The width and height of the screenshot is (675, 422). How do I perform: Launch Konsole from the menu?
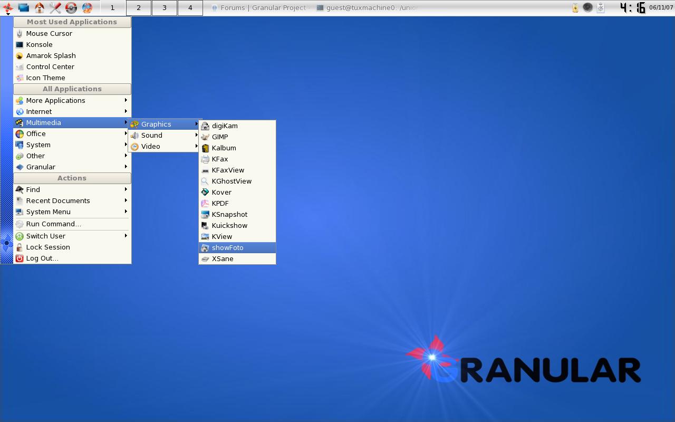(72, 44)
